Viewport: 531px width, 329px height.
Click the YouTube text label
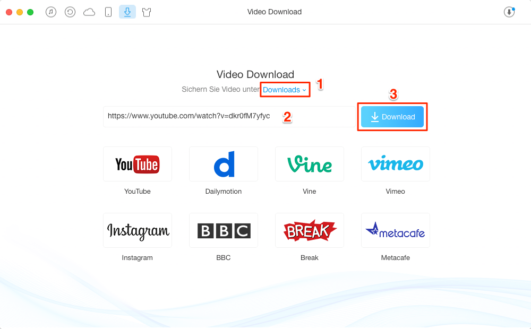coord(138,191)
